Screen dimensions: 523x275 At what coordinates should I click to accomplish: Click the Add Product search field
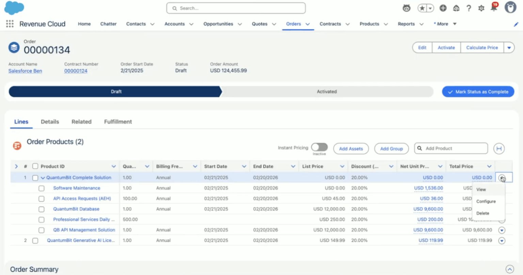(451, 148)
